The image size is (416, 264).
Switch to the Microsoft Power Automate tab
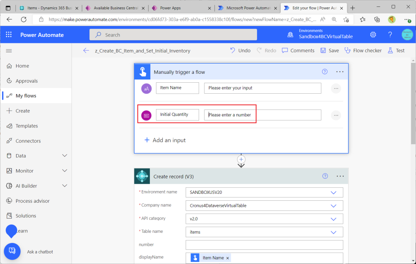247,8
